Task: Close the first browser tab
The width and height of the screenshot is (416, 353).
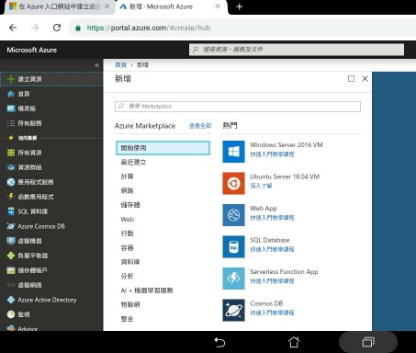Action: [x=107, y=6]
